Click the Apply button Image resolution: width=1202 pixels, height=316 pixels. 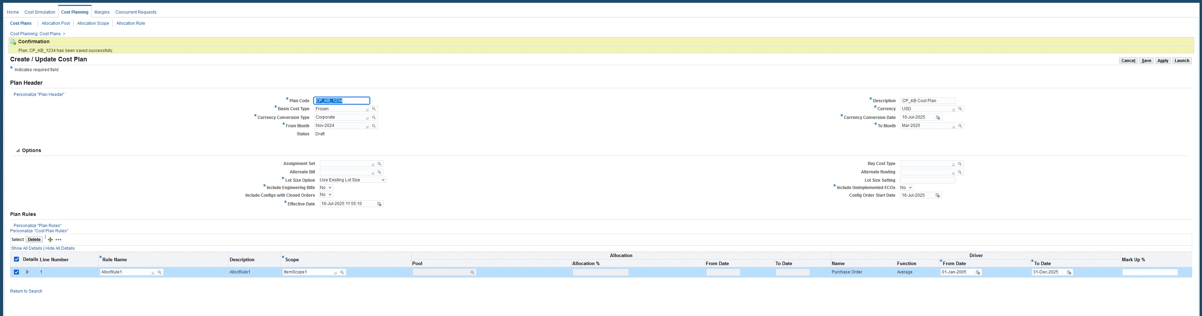tap(1163, 60)
